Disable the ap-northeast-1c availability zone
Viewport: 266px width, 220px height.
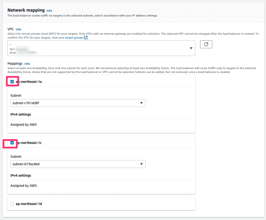pos(12,143)
